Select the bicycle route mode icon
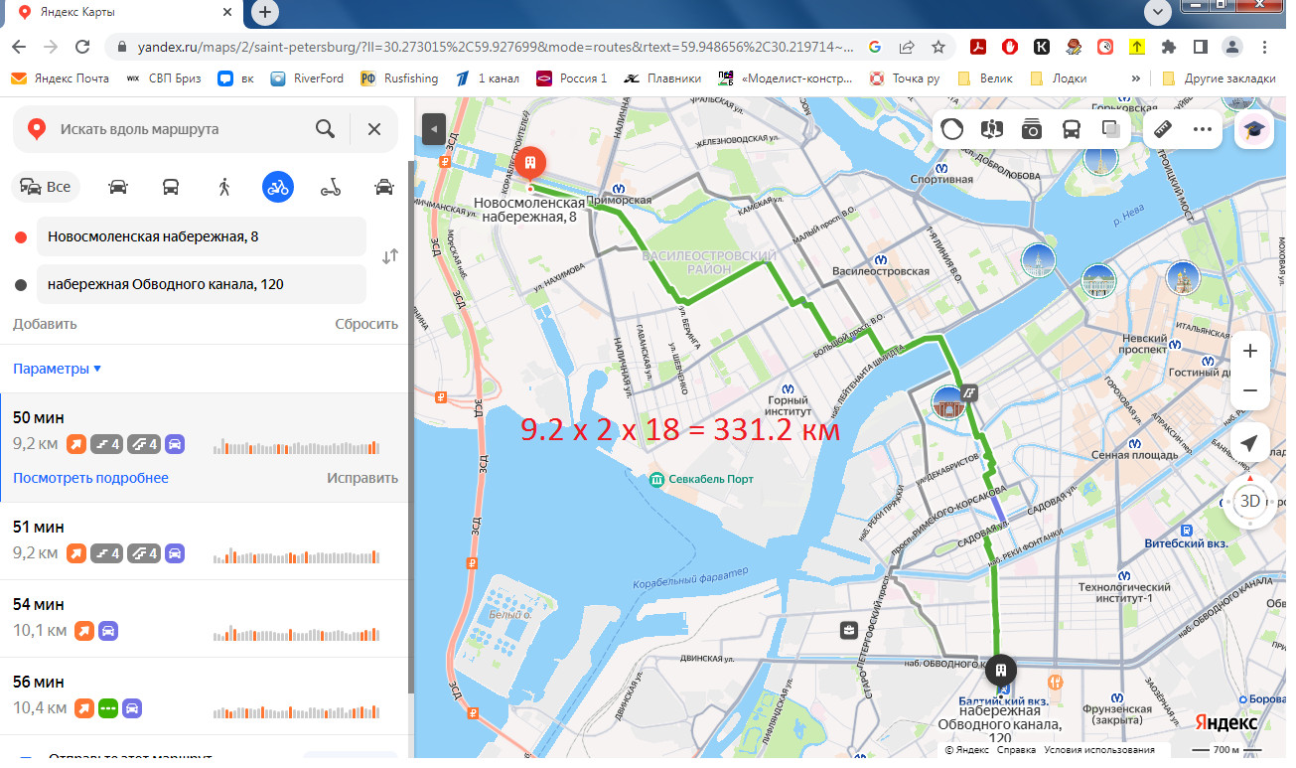The image size is (1296, 768). (x=278, y=187)
